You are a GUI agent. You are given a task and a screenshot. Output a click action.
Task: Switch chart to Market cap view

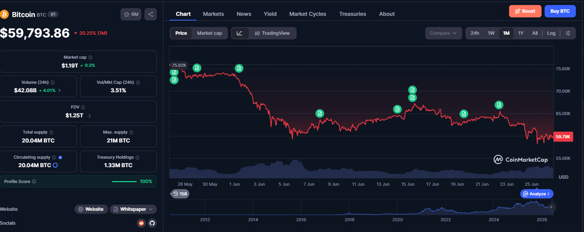pos(209,33)
